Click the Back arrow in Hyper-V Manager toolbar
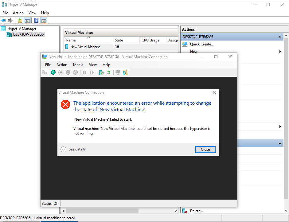 coord(3,20)
